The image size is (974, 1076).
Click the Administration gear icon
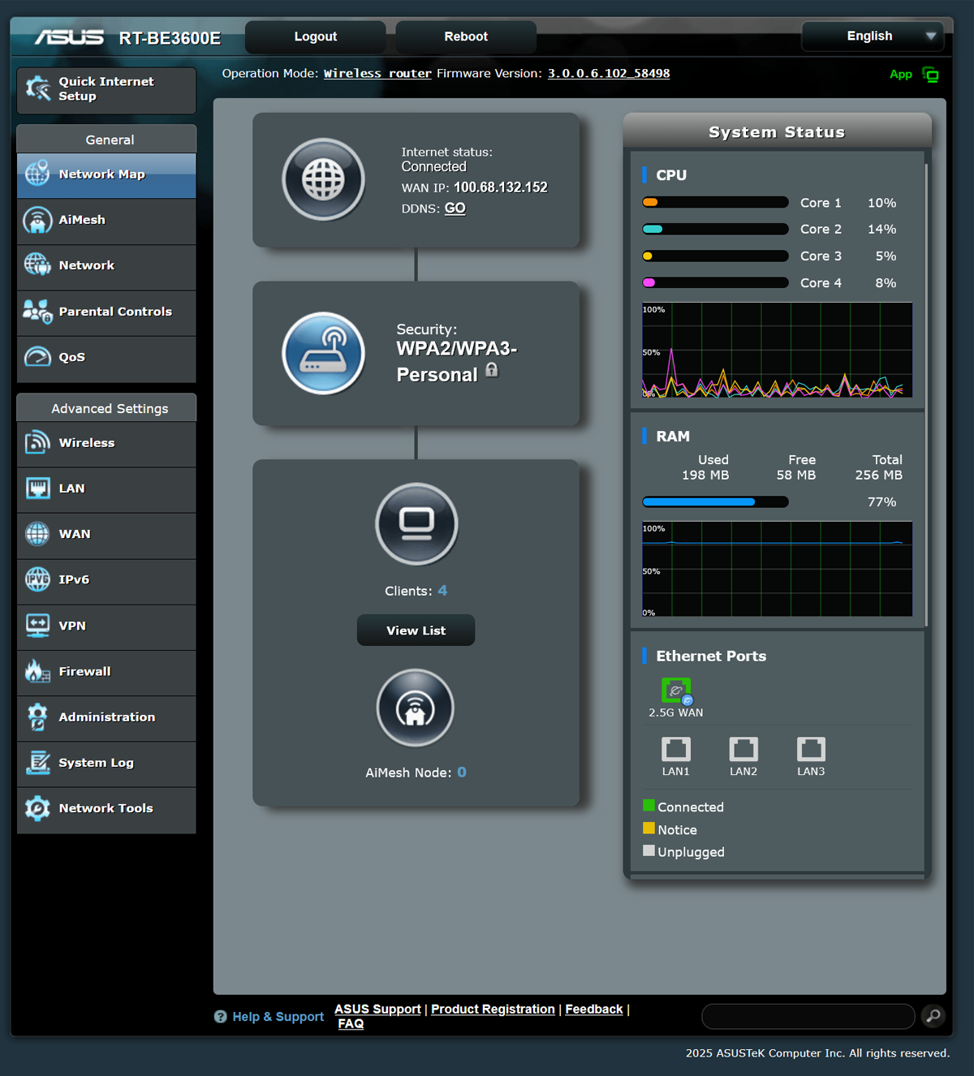(37, 717)
